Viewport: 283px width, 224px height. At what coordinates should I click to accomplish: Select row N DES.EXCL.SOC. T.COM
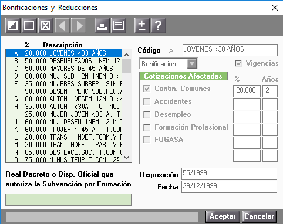pos(63,152)
